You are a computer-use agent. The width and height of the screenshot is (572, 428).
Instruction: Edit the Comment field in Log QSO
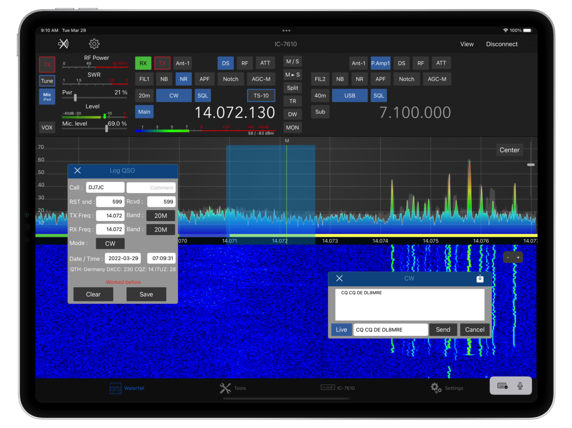tap(151, 187)
